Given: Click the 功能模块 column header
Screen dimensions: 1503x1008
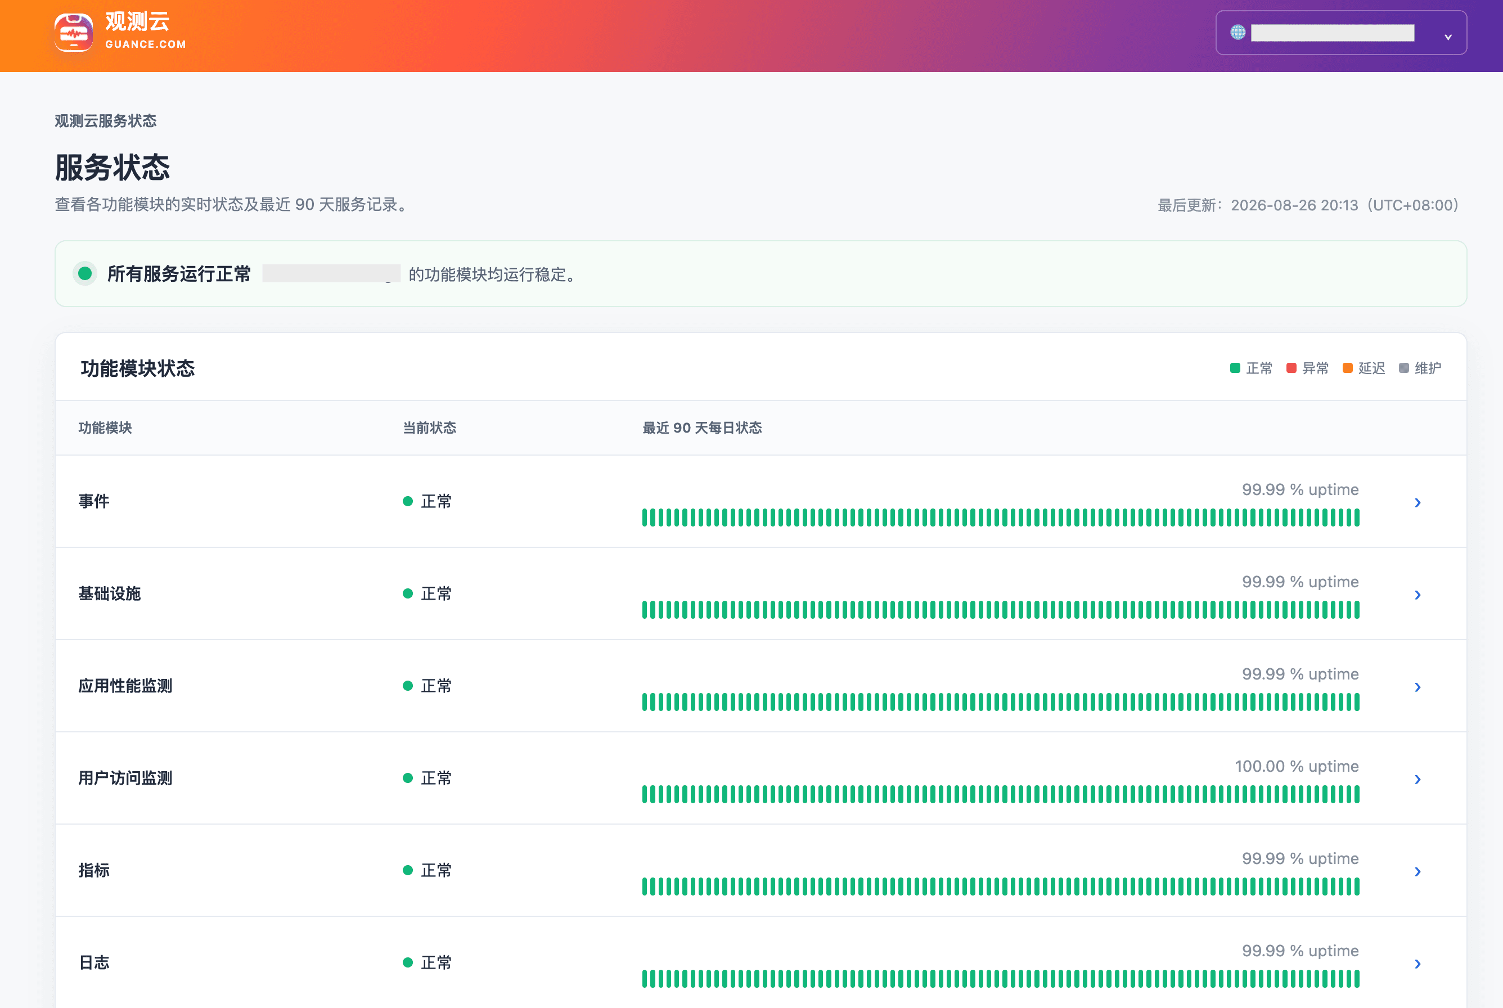Looking at the screenshot, I should [105, 427].
